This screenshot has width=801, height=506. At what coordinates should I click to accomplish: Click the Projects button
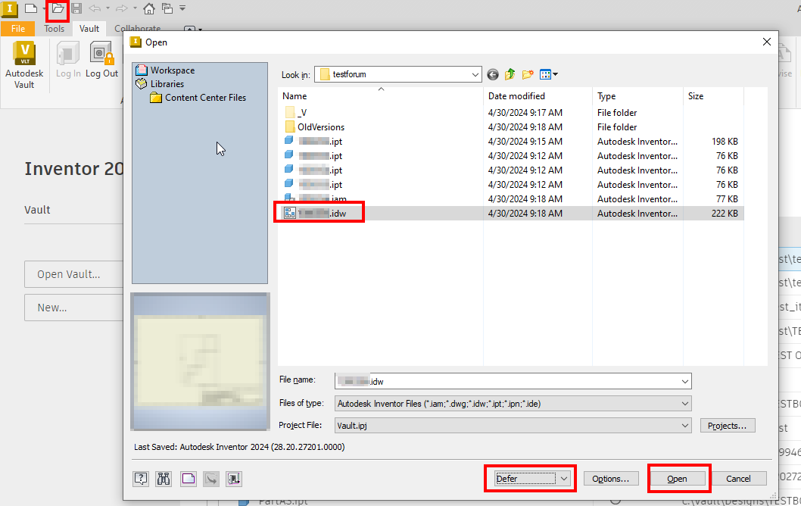(727, 425)
